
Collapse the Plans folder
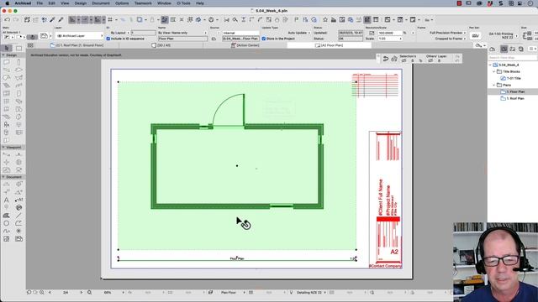click(494, 85)
